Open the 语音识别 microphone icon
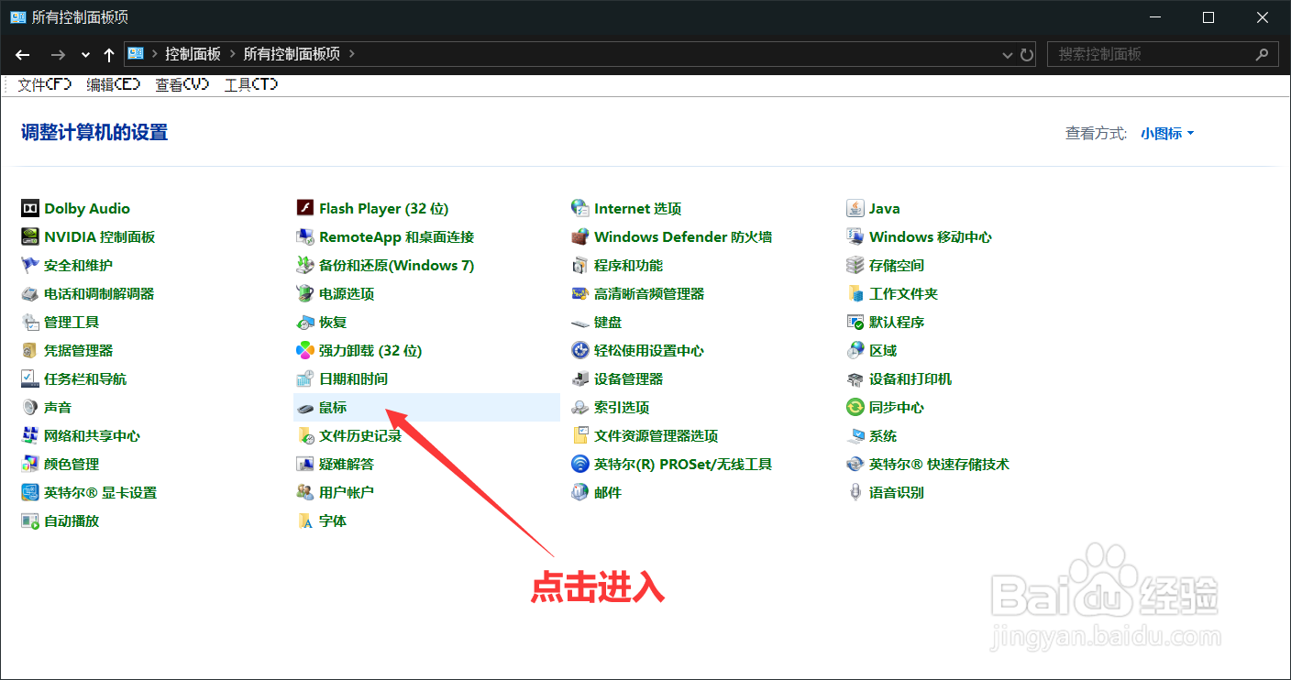1291x680 pixels. point(855,492)
